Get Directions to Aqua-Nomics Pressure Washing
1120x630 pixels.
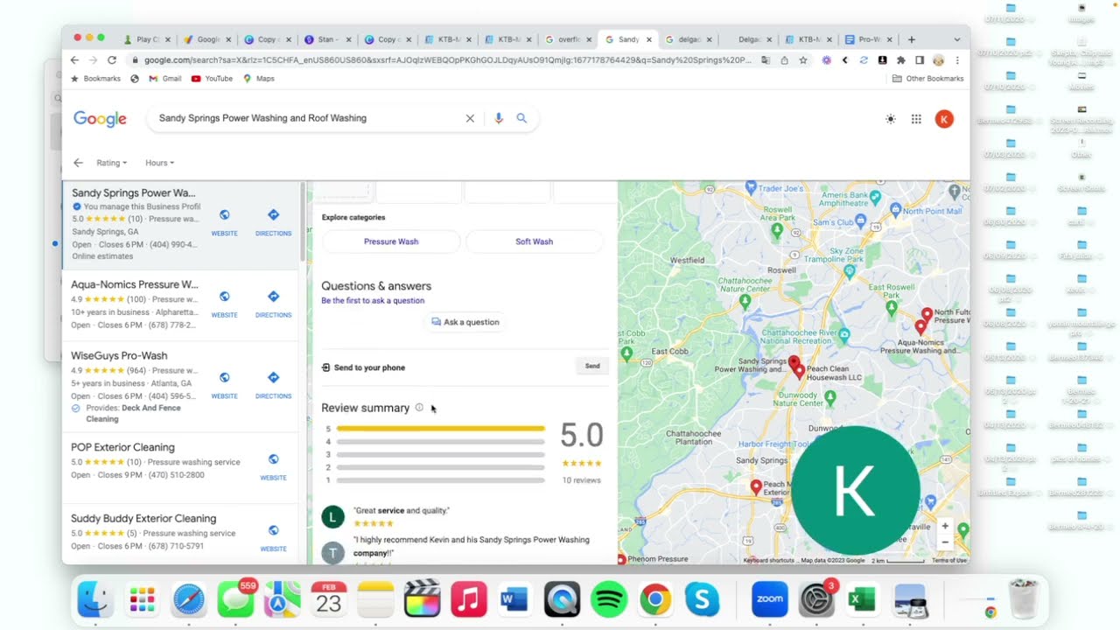click(273, 304)
